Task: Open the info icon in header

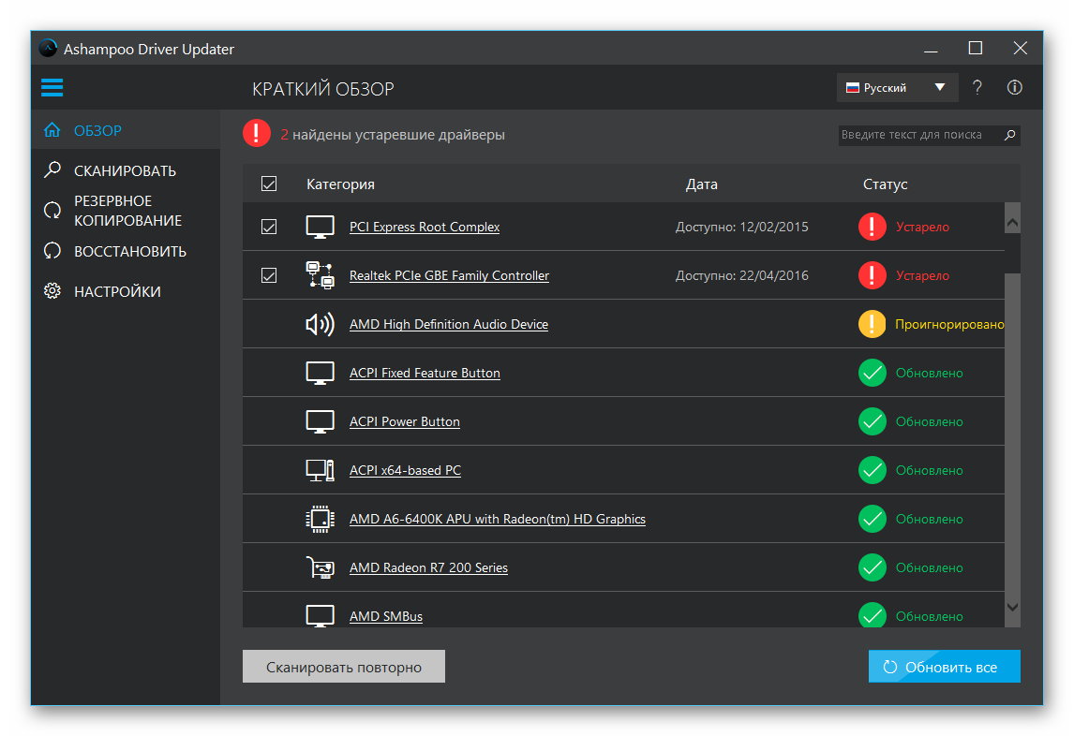Action: (1014, 88)
